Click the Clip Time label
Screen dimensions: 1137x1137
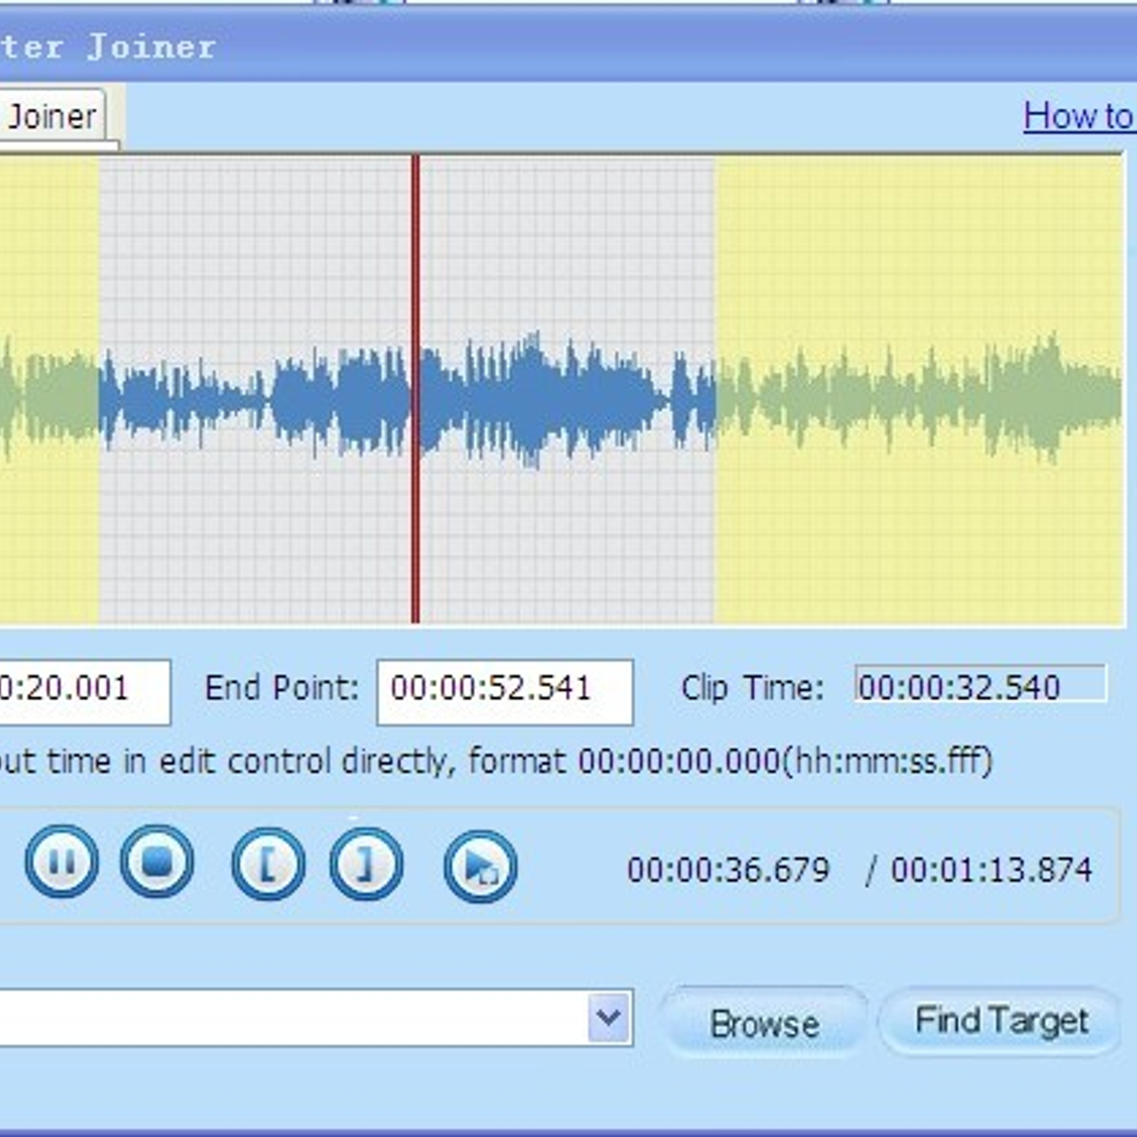coord(752,688)
